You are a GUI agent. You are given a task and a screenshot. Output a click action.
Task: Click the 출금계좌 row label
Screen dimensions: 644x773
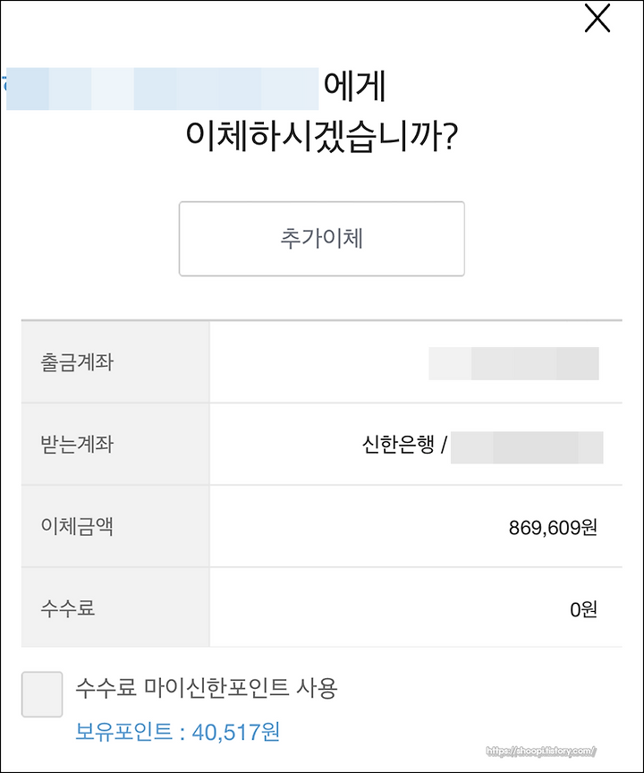[77, 362]
